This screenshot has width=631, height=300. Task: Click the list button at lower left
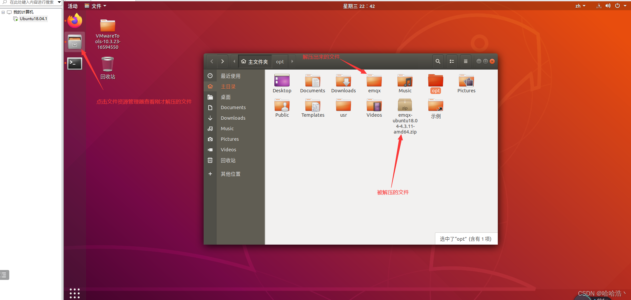4,275
